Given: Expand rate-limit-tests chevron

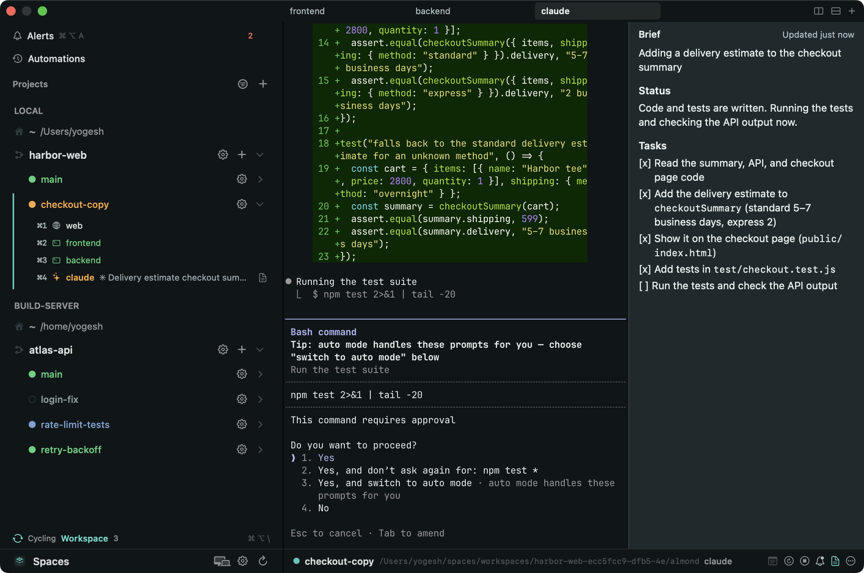Looking at the screenshot, I should 260,424.
